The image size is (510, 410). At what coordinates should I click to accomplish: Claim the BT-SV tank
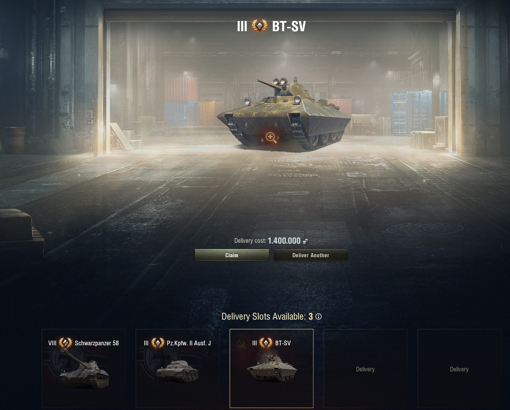232,255
